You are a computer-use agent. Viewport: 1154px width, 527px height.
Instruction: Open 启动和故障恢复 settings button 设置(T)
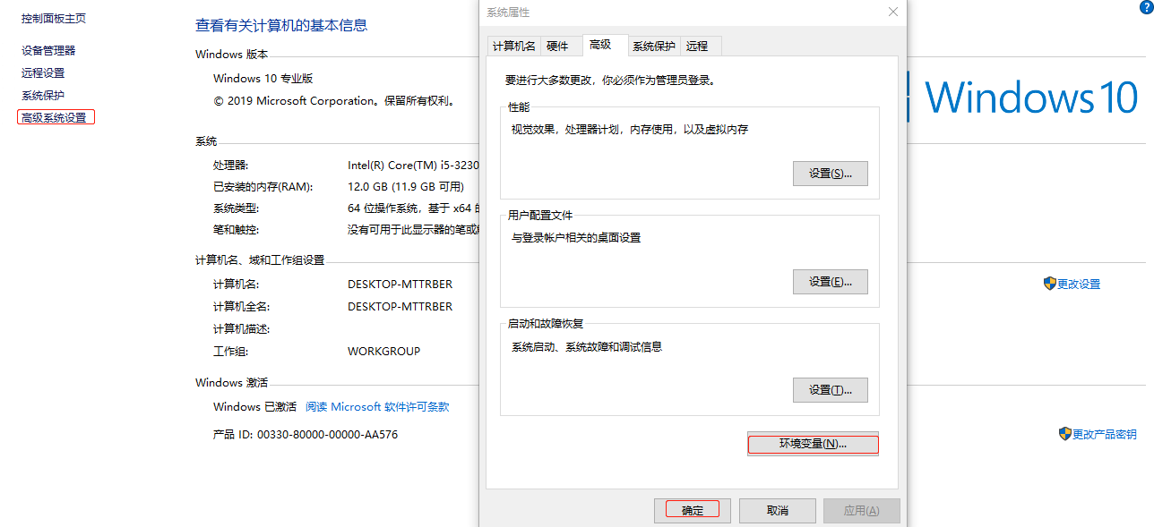click(x=831, y=390)
